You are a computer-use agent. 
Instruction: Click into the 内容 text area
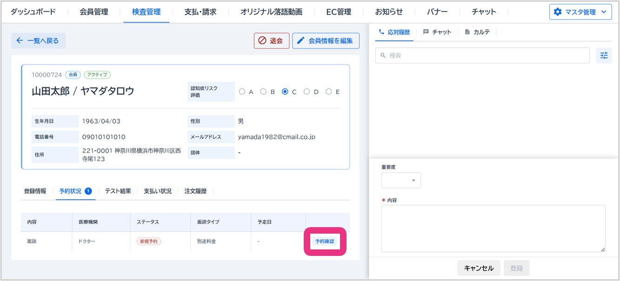493,229
